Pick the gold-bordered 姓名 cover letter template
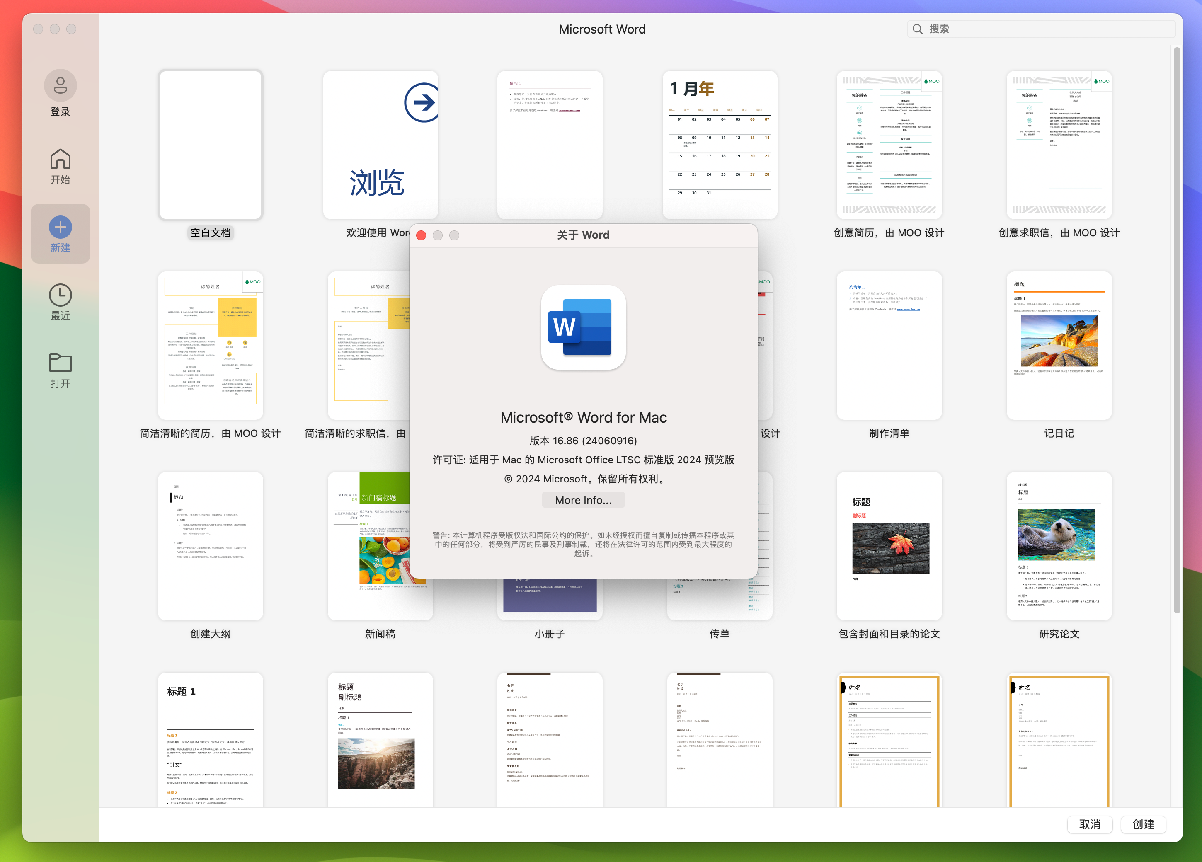The image size is (1202, 862). [x=1059, y=740]
